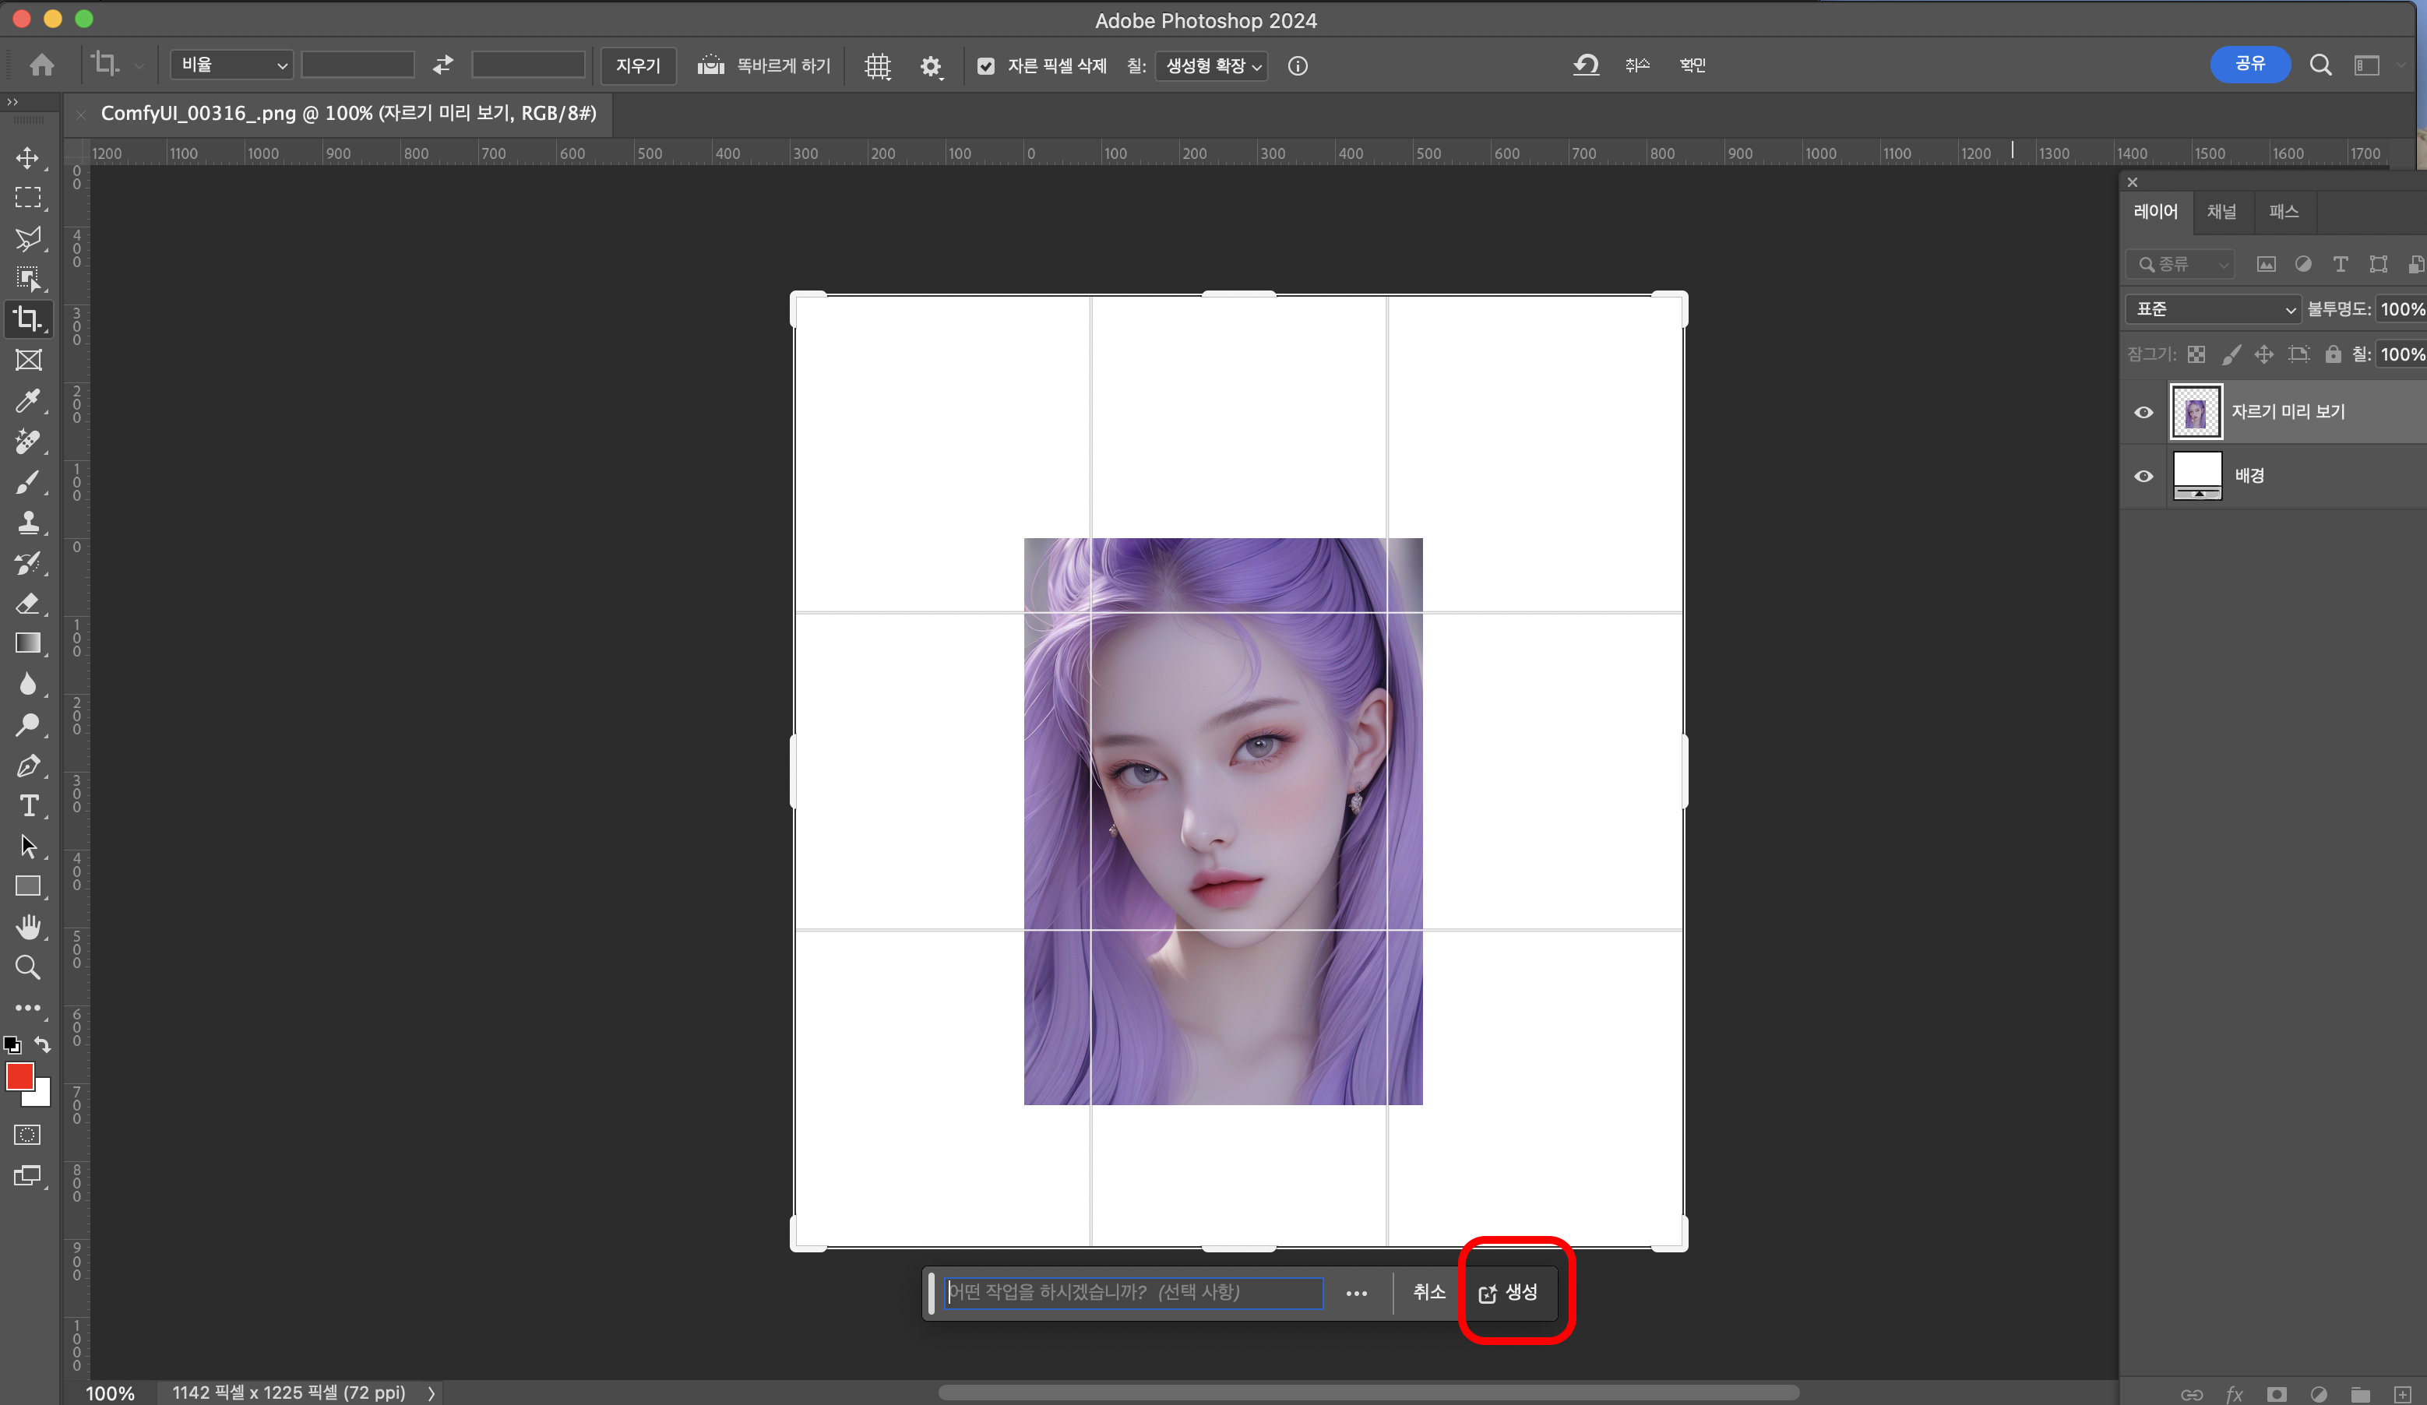The width and height of the screenshot is (2427, 1405).
Task: Select the Clone Stamp tool
Action: click(27, 523)
